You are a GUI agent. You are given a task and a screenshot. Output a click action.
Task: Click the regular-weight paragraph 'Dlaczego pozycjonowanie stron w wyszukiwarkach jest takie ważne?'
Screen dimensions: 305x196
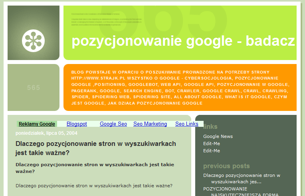(94, 186)
